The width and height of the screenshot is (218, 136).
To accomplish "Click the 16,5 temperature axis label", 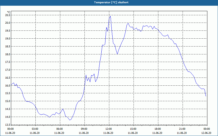I will [x=8, y=78].
